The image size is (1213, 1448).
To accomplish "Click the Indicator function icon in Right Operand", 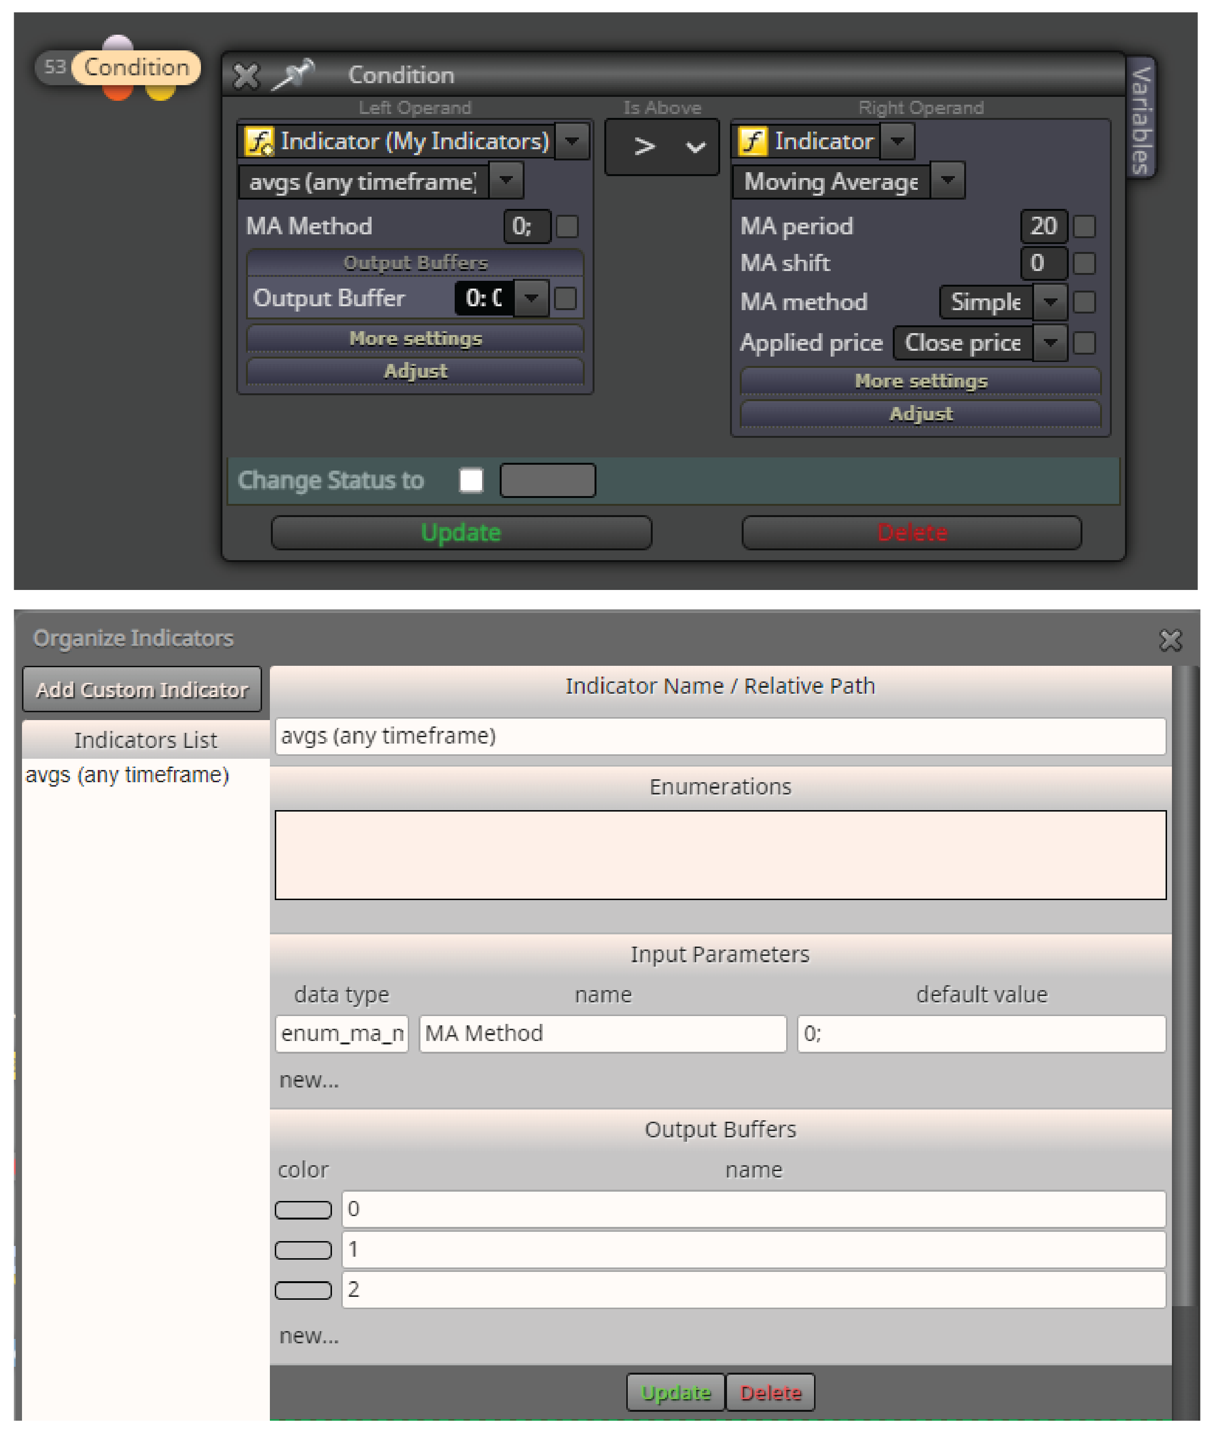I will tap(752, 141).
